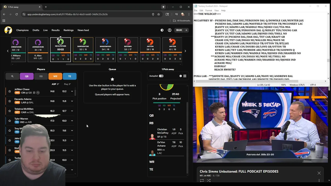Expand Tyler Warren details chevron
331x186 pixels.
72,121
